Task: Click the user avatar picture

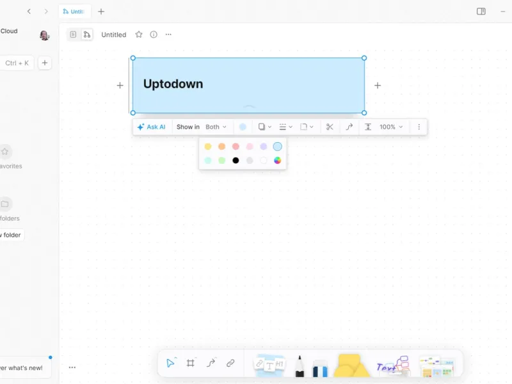Action: click(x=44, y=35)
